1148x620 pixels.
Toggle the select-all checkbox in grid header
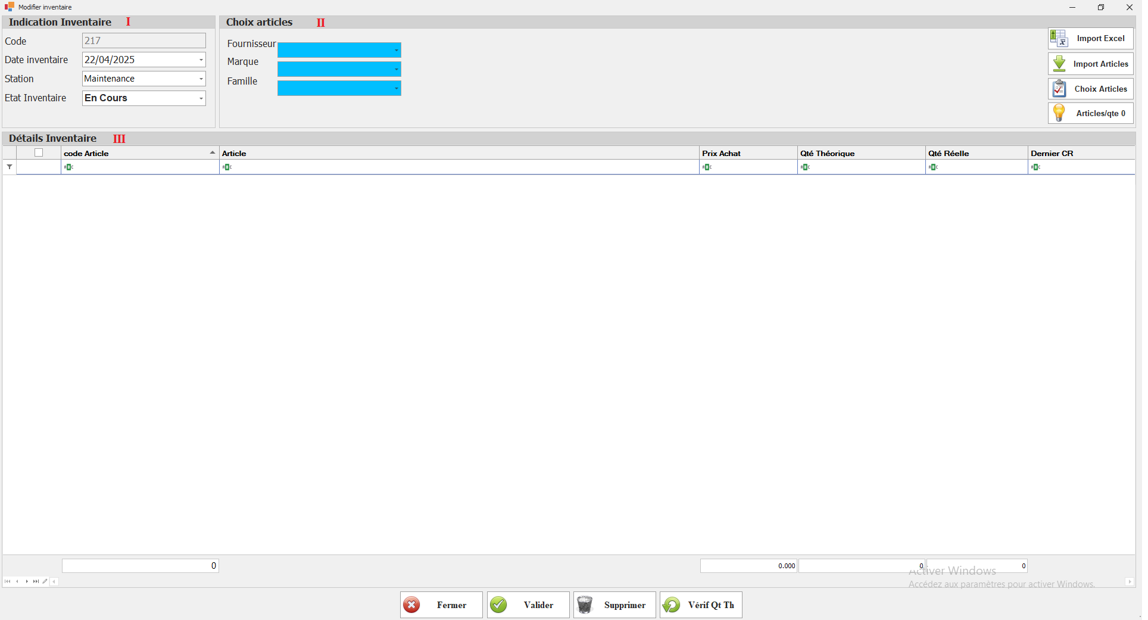coord(39,153)
